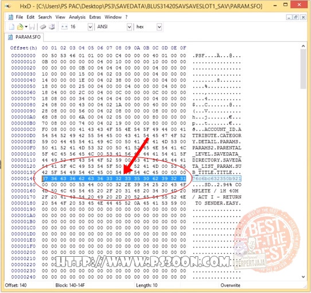Click offset label 00000150
Screen dimensions: 311x293
pyautogui.click(x=23, y=185)
